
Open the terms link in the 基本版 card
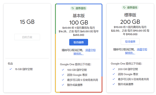pyautogui.click(x=84, y=52)
